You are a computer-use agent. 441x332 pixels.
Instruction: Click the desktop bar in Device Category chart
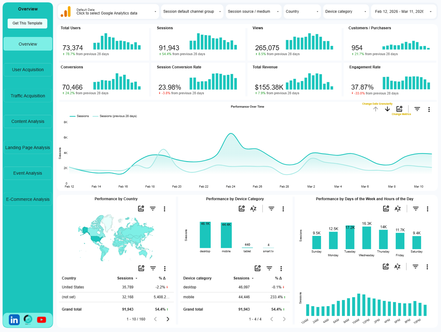[205, 235]
